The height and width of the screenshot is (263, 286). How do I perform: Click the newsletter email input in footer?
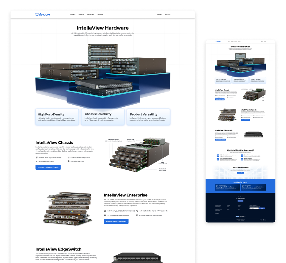(x=254, y=208)
